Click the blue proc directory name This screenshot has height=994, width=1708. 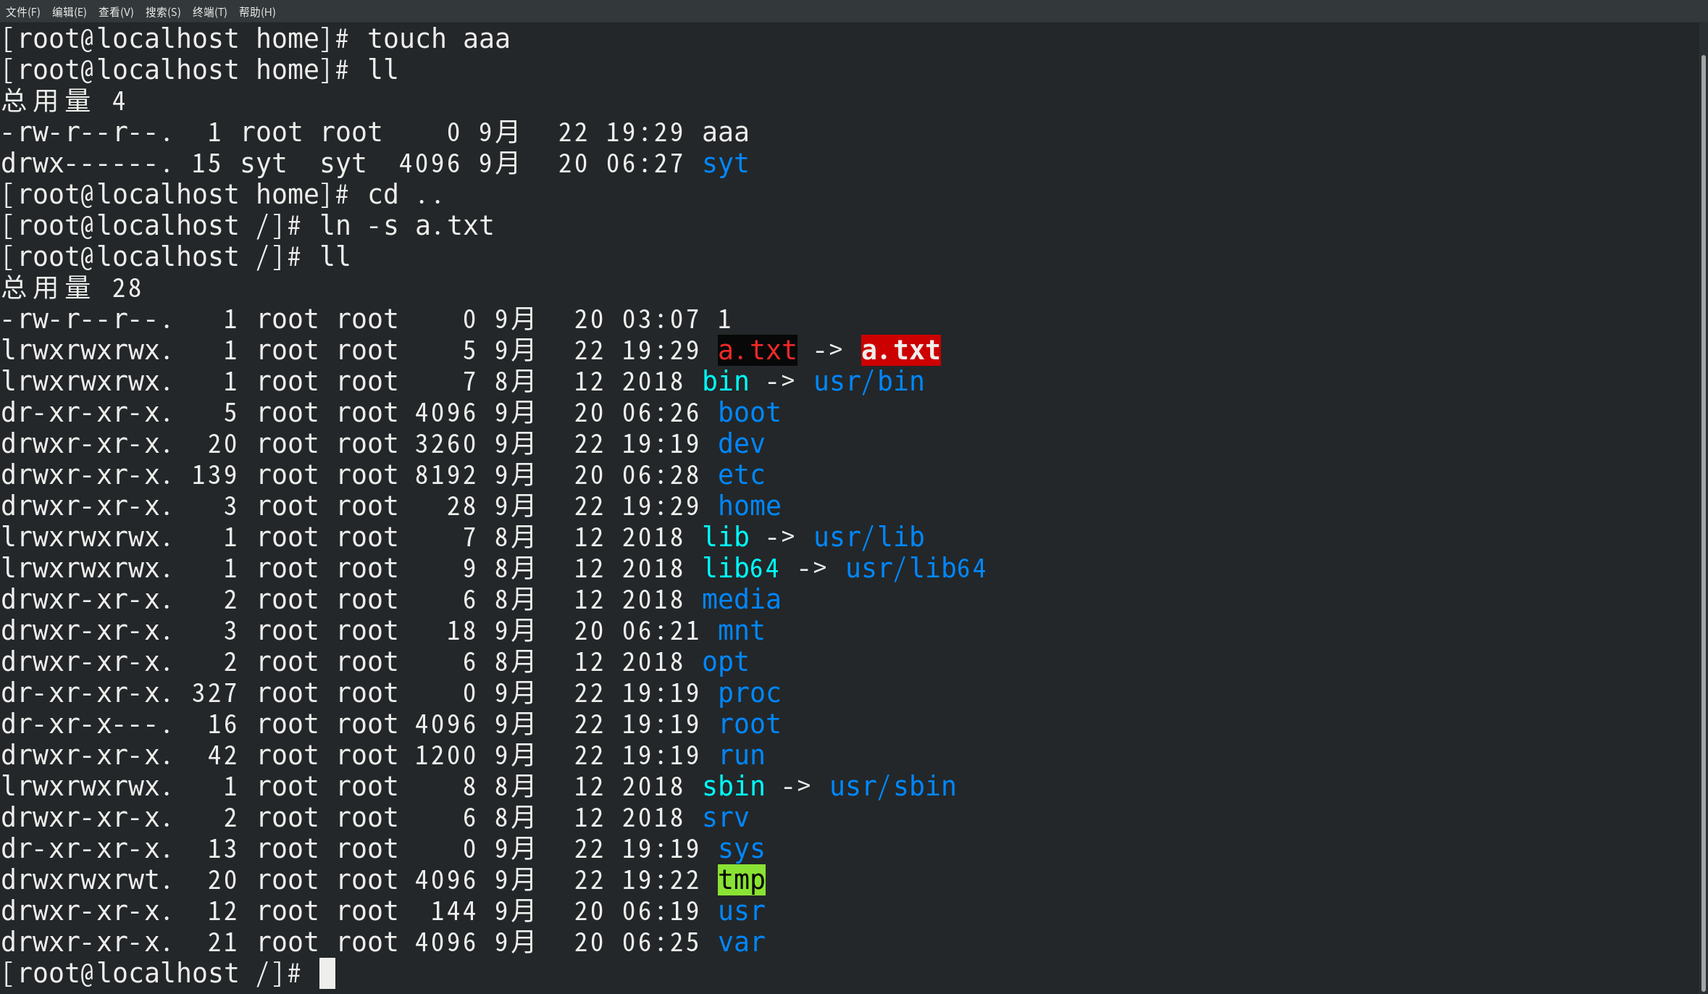pos(749,693)
